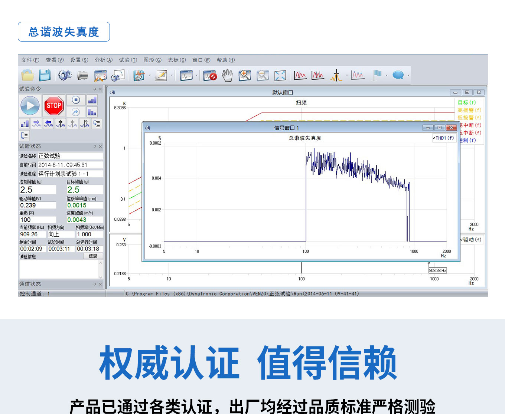Click the fit-to-window expand arrows icon

280,75
